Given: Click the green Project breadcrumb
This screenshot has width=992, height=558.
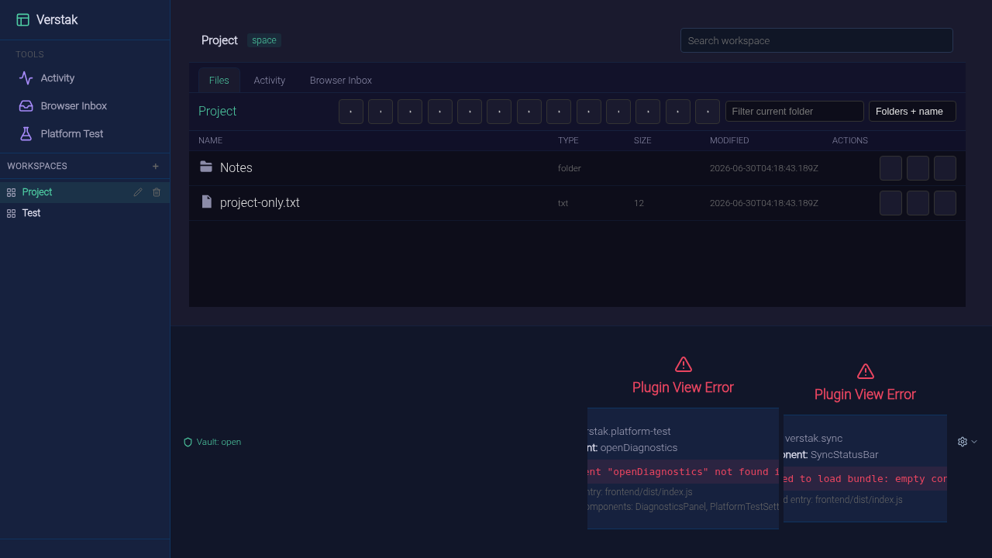Looking at the screenshot, I should [218, 112].
